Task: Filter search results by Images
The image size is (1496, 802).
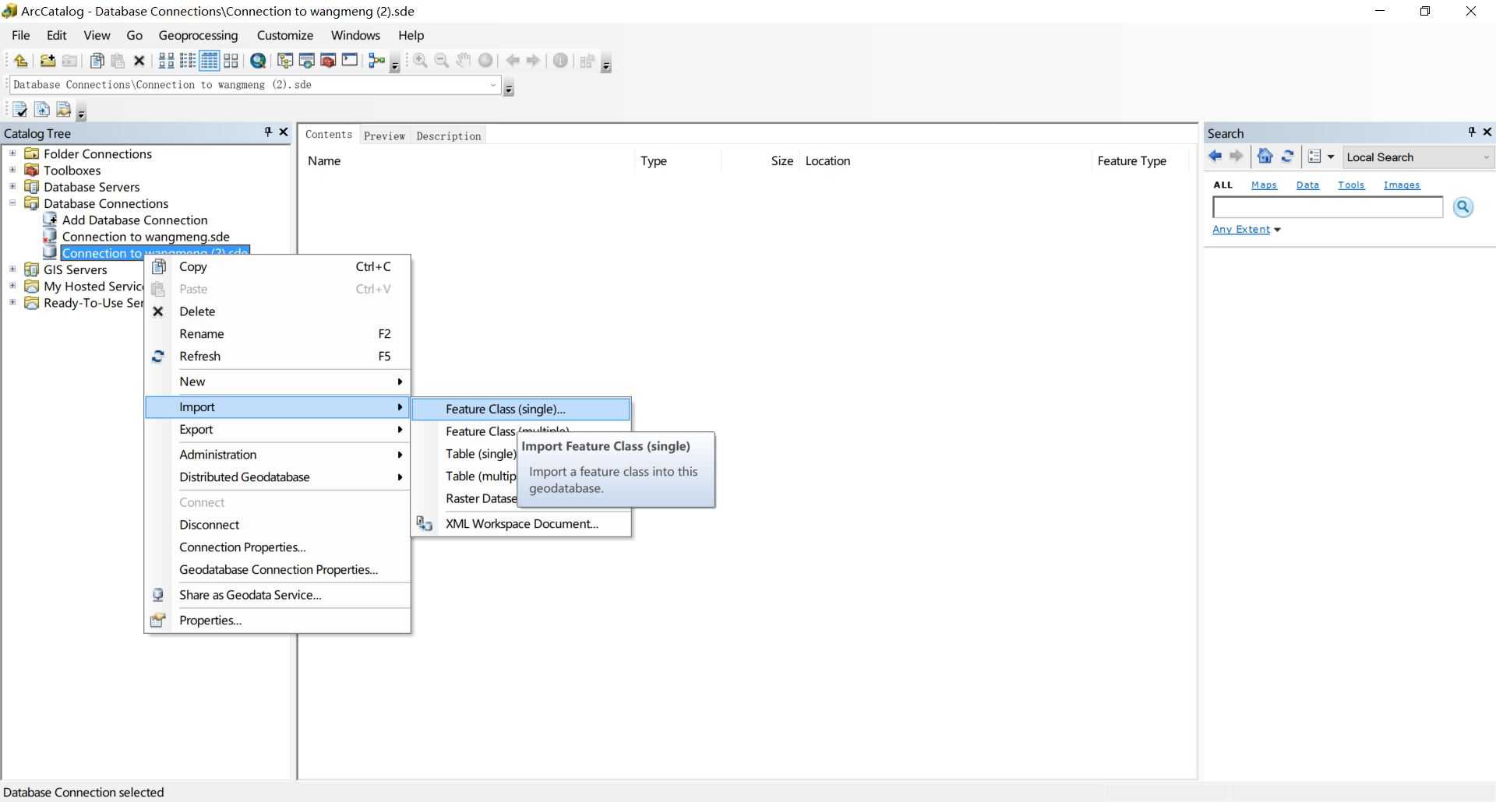Action: click(x=1402, y=185)
